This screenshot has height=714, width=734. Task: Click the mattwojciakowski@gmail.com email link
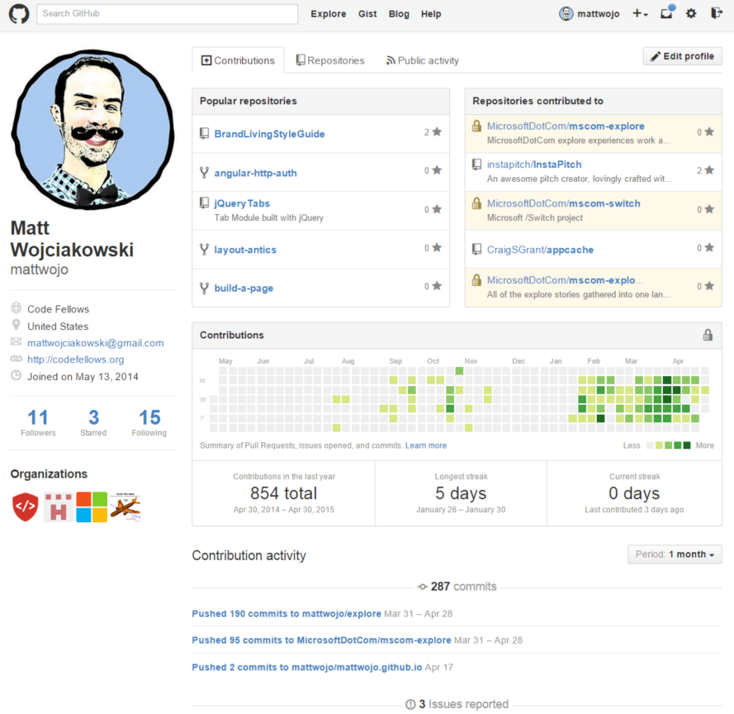[x=96, y=343]
